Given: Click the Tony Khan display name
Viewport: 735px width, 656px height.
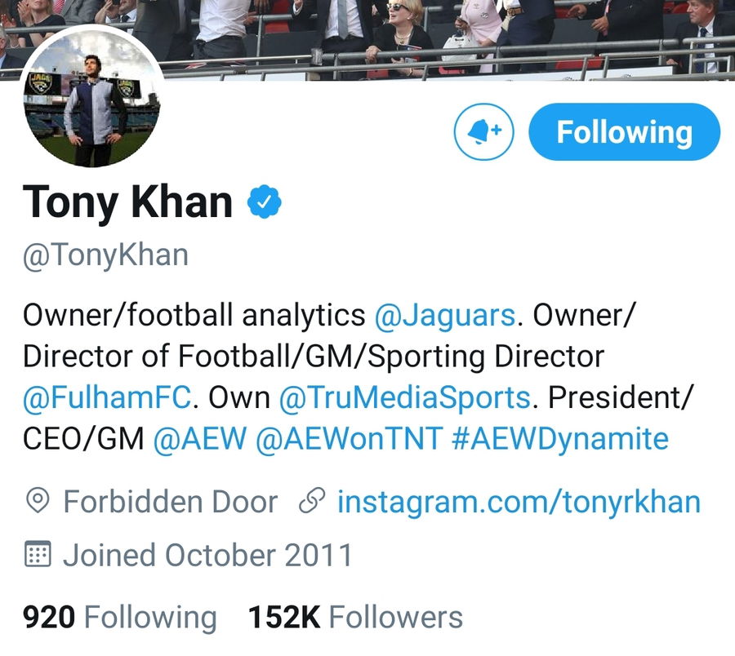Looking at the screenshot, I should tap(129, 202).
